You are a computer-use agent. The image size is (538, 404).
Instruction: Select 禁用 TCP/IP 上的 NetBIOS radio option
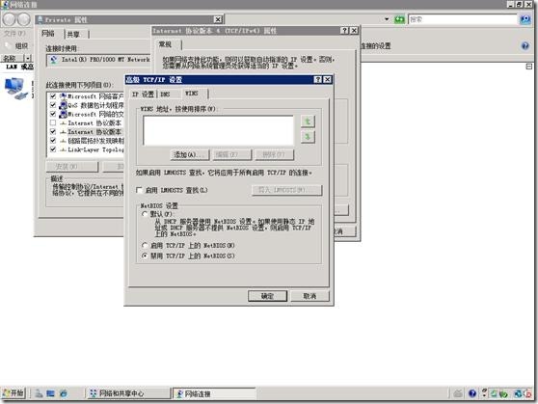[x=145, y=256]
